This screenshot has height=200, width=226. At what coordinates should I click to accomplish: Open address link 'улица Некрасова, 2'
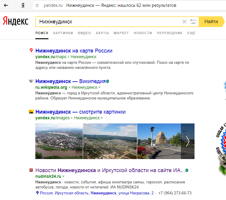(136, 193)
